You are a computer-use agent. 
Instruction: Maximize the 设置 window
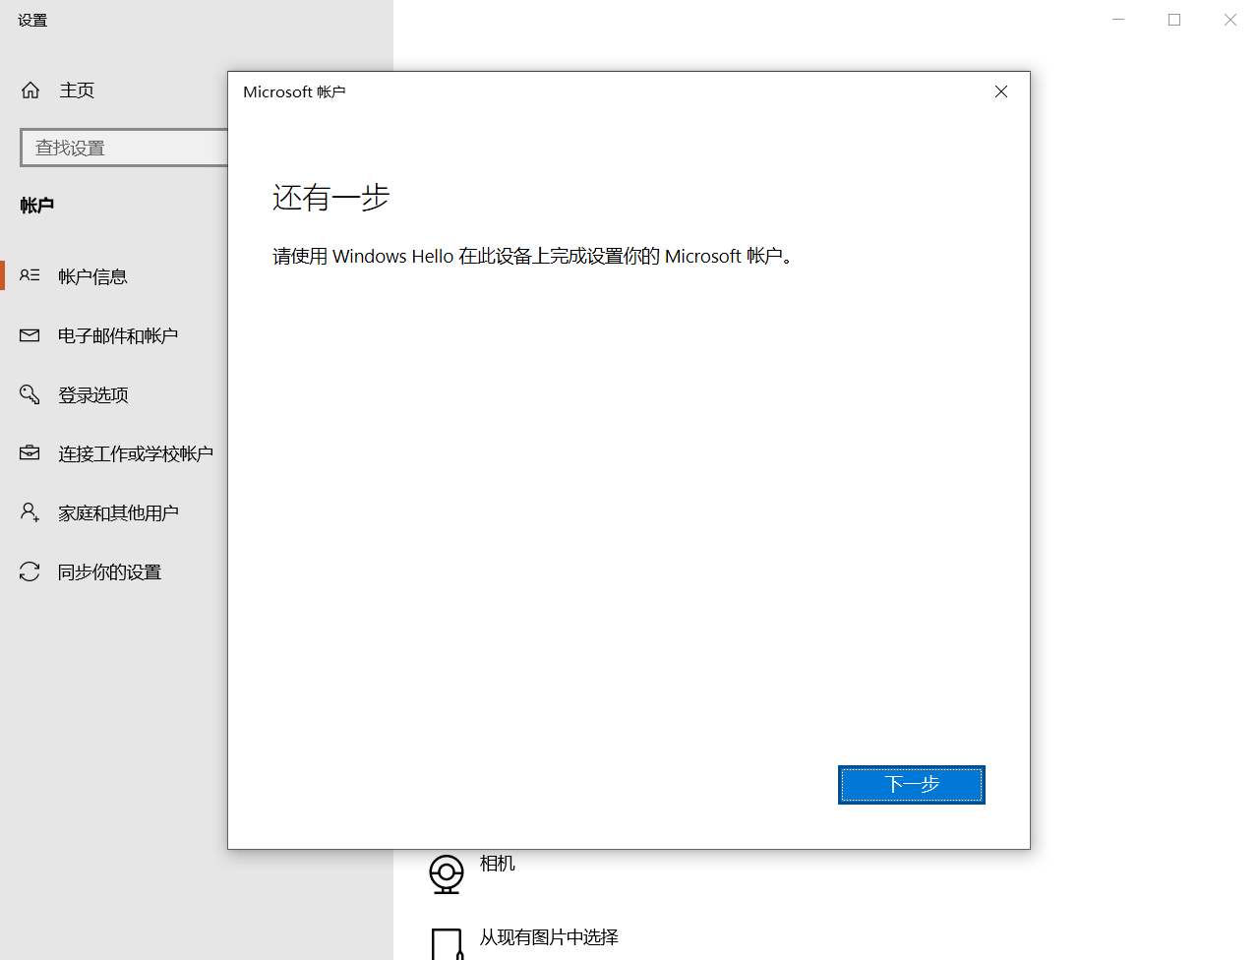[x=1174, y=20]
